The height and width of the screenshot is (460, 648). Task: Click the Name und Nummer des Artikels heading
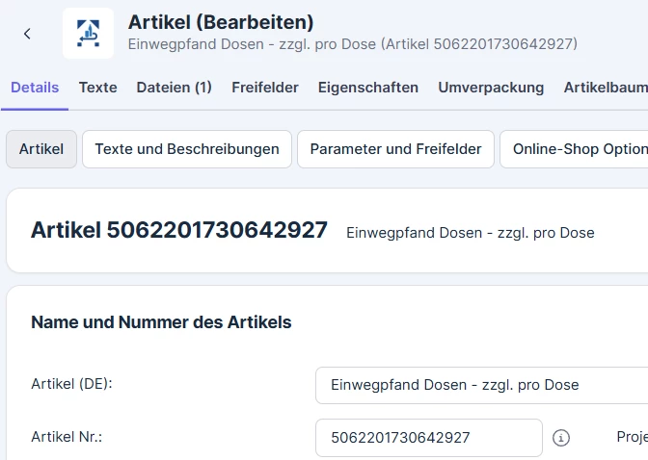[x=161, y=322]
